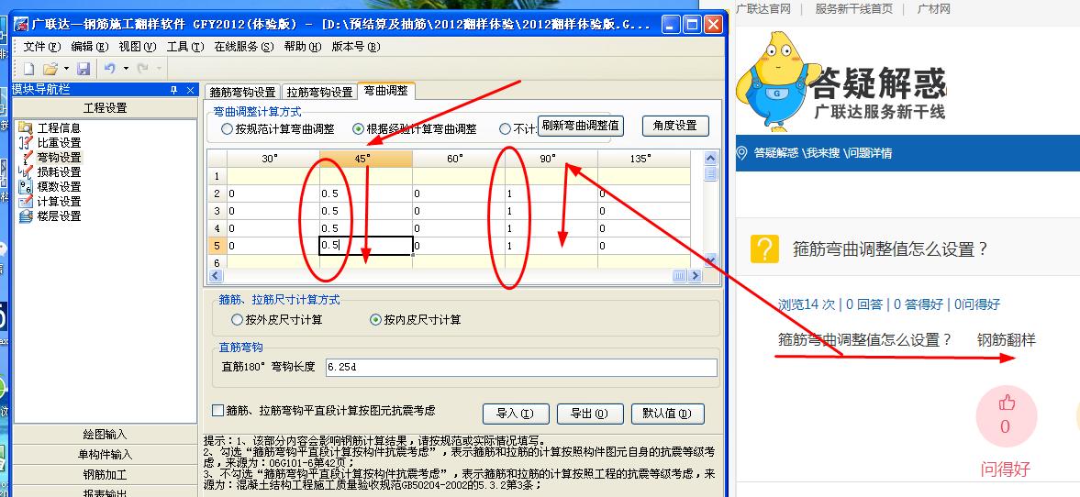Click the 工程信息 folder icon
Viewport: 1080px width, 497px height.
pyautogui.click(x=26, y=128)
